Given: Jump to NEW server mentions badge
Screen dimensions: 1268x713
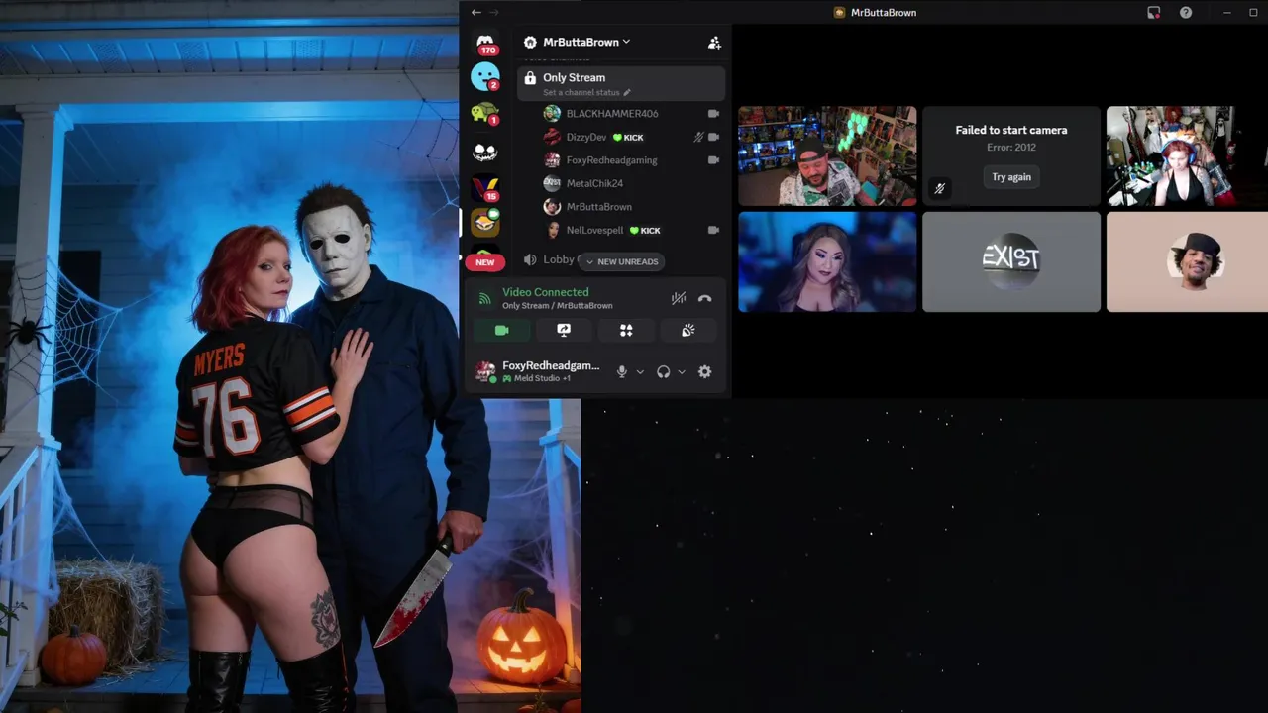Looking at the screenshot, I should coord(484,262).
